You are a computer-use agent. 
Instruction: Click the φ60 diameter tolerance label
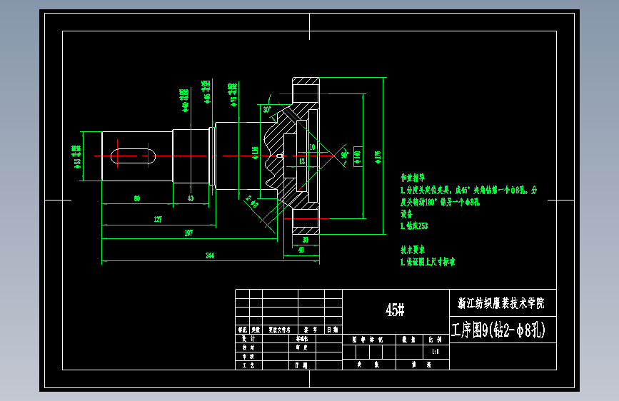185,100
